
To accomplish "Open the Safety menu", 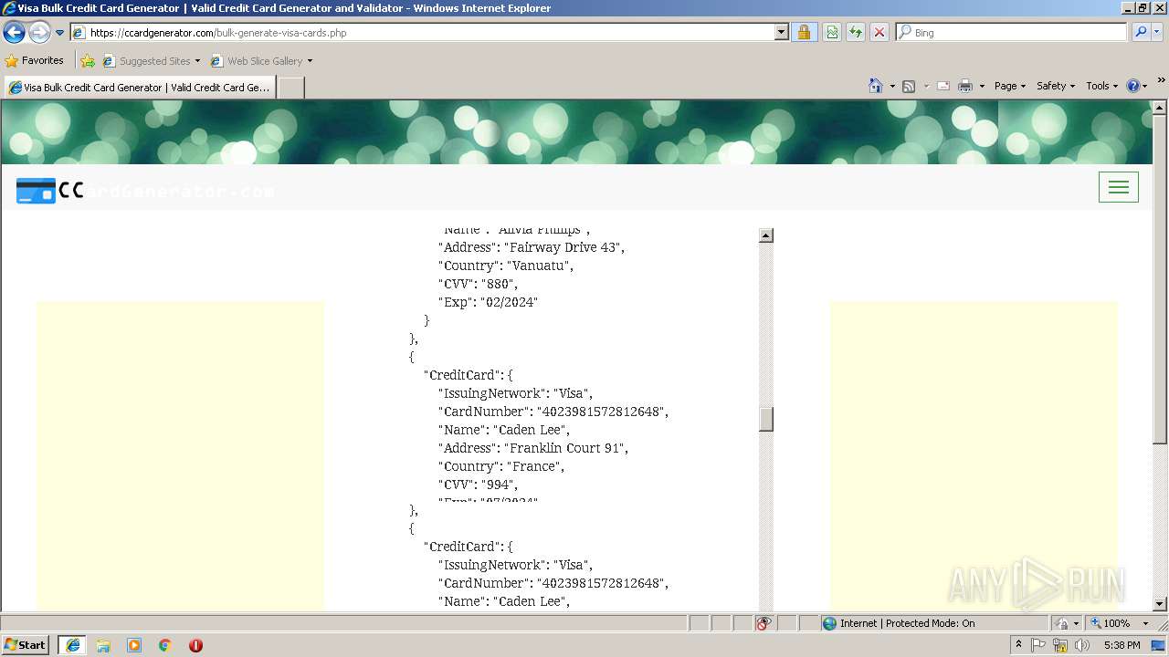I will [x=1055, y=86].
